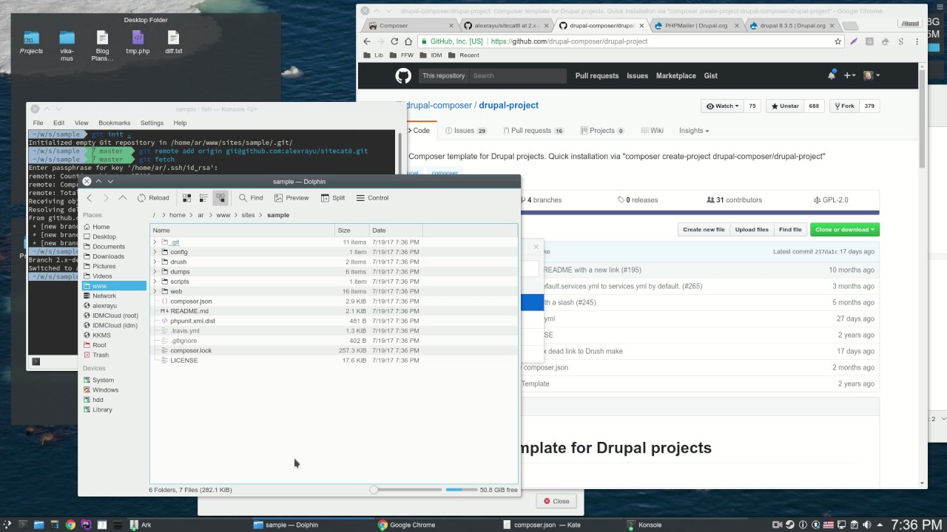Open Projects folder on the desktop
This screenshot has height=532, width=947.
point(31,43)
